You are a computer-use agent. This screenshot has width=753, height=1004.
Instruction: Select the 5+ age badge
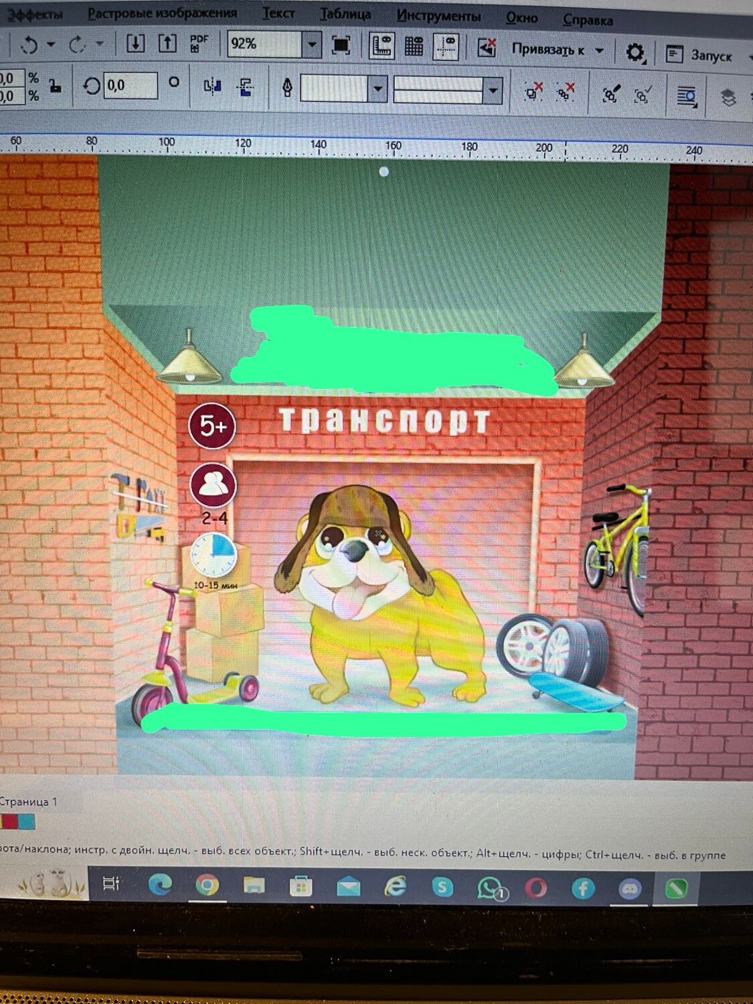click(x=212, y=426)
